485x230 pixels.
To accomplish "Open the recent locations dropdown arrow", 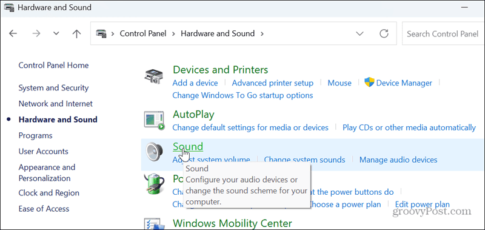I will (x=56, y=33).
